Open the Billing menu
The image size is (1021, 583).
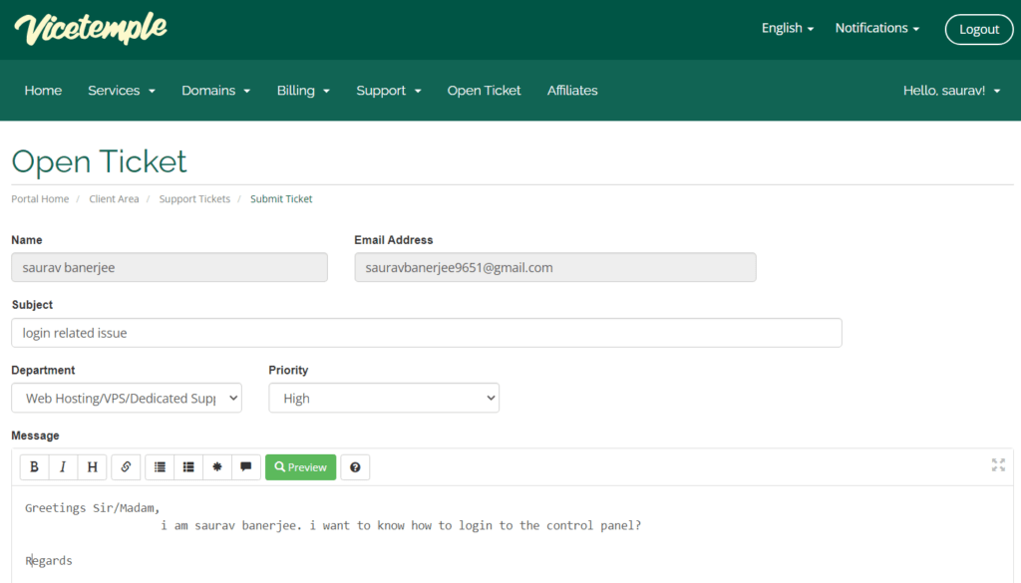tap(303, 91)
